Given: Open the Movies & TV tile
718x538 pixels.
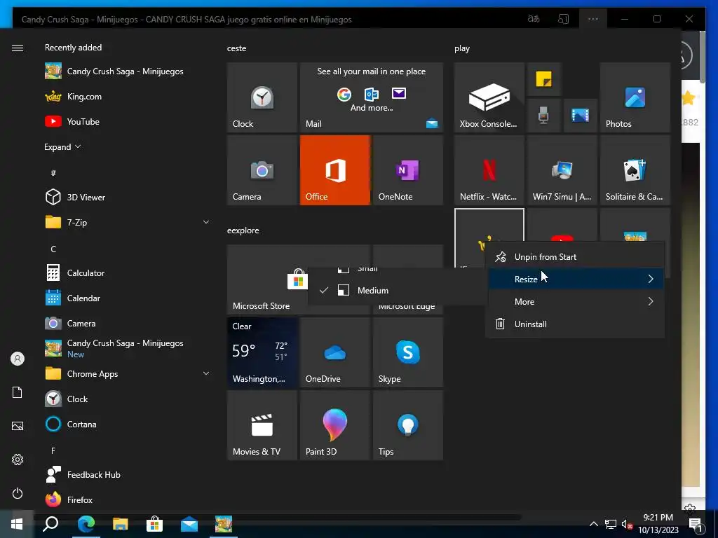Looking at the screenshot, I should (262, 425).
